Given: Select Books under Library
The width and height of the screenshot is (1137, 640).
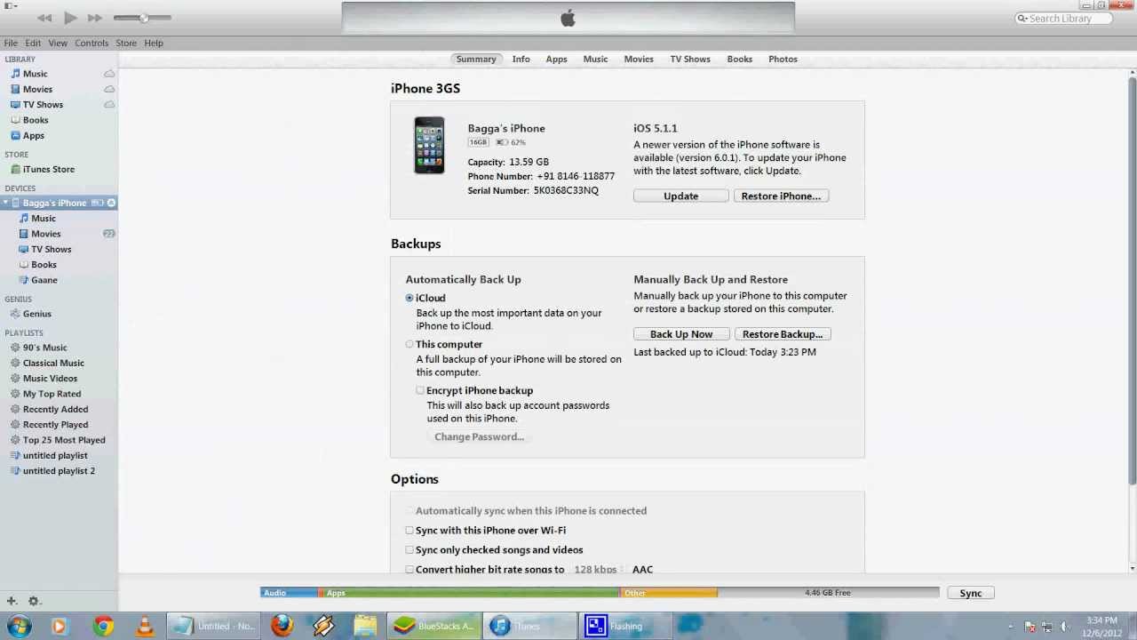Looking at the screenshot, I should click(x=36, y=120).
